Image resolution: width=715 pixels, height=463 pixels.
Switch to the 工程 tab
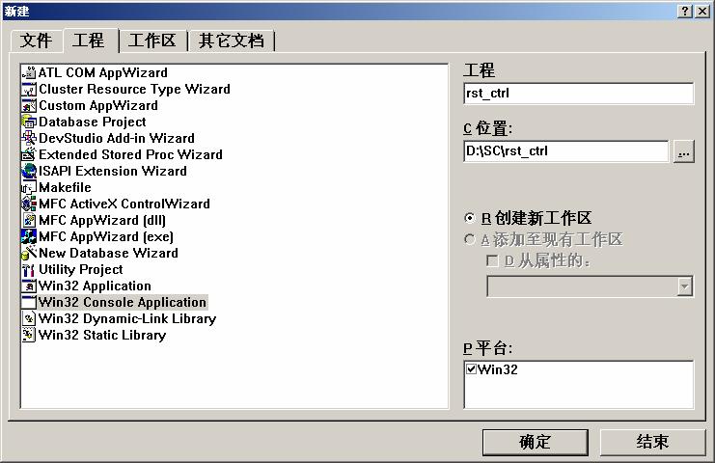coord(89,41)
